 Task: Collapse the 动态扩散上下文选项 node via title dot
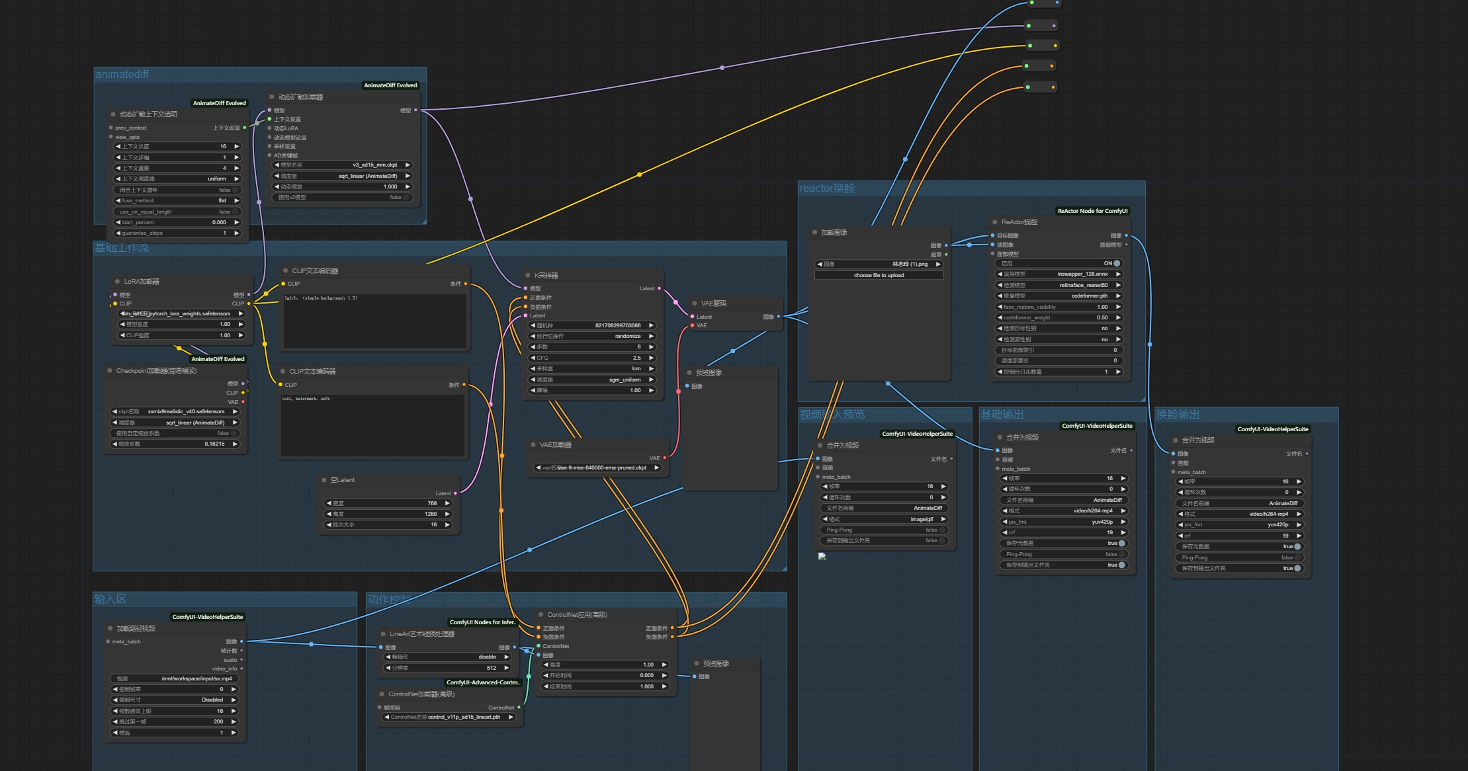(x=113, y=114)
